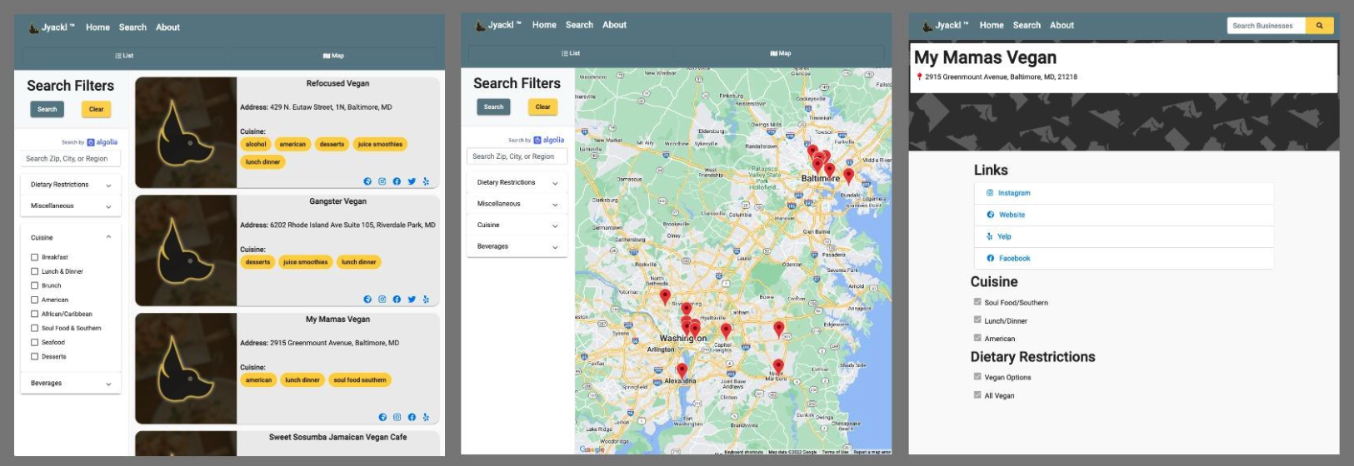The width and height of the screenshot is (1354, 466).
Task: Open the Instagram icon on the Gangster Vegan card
Action: coord(382,300)
